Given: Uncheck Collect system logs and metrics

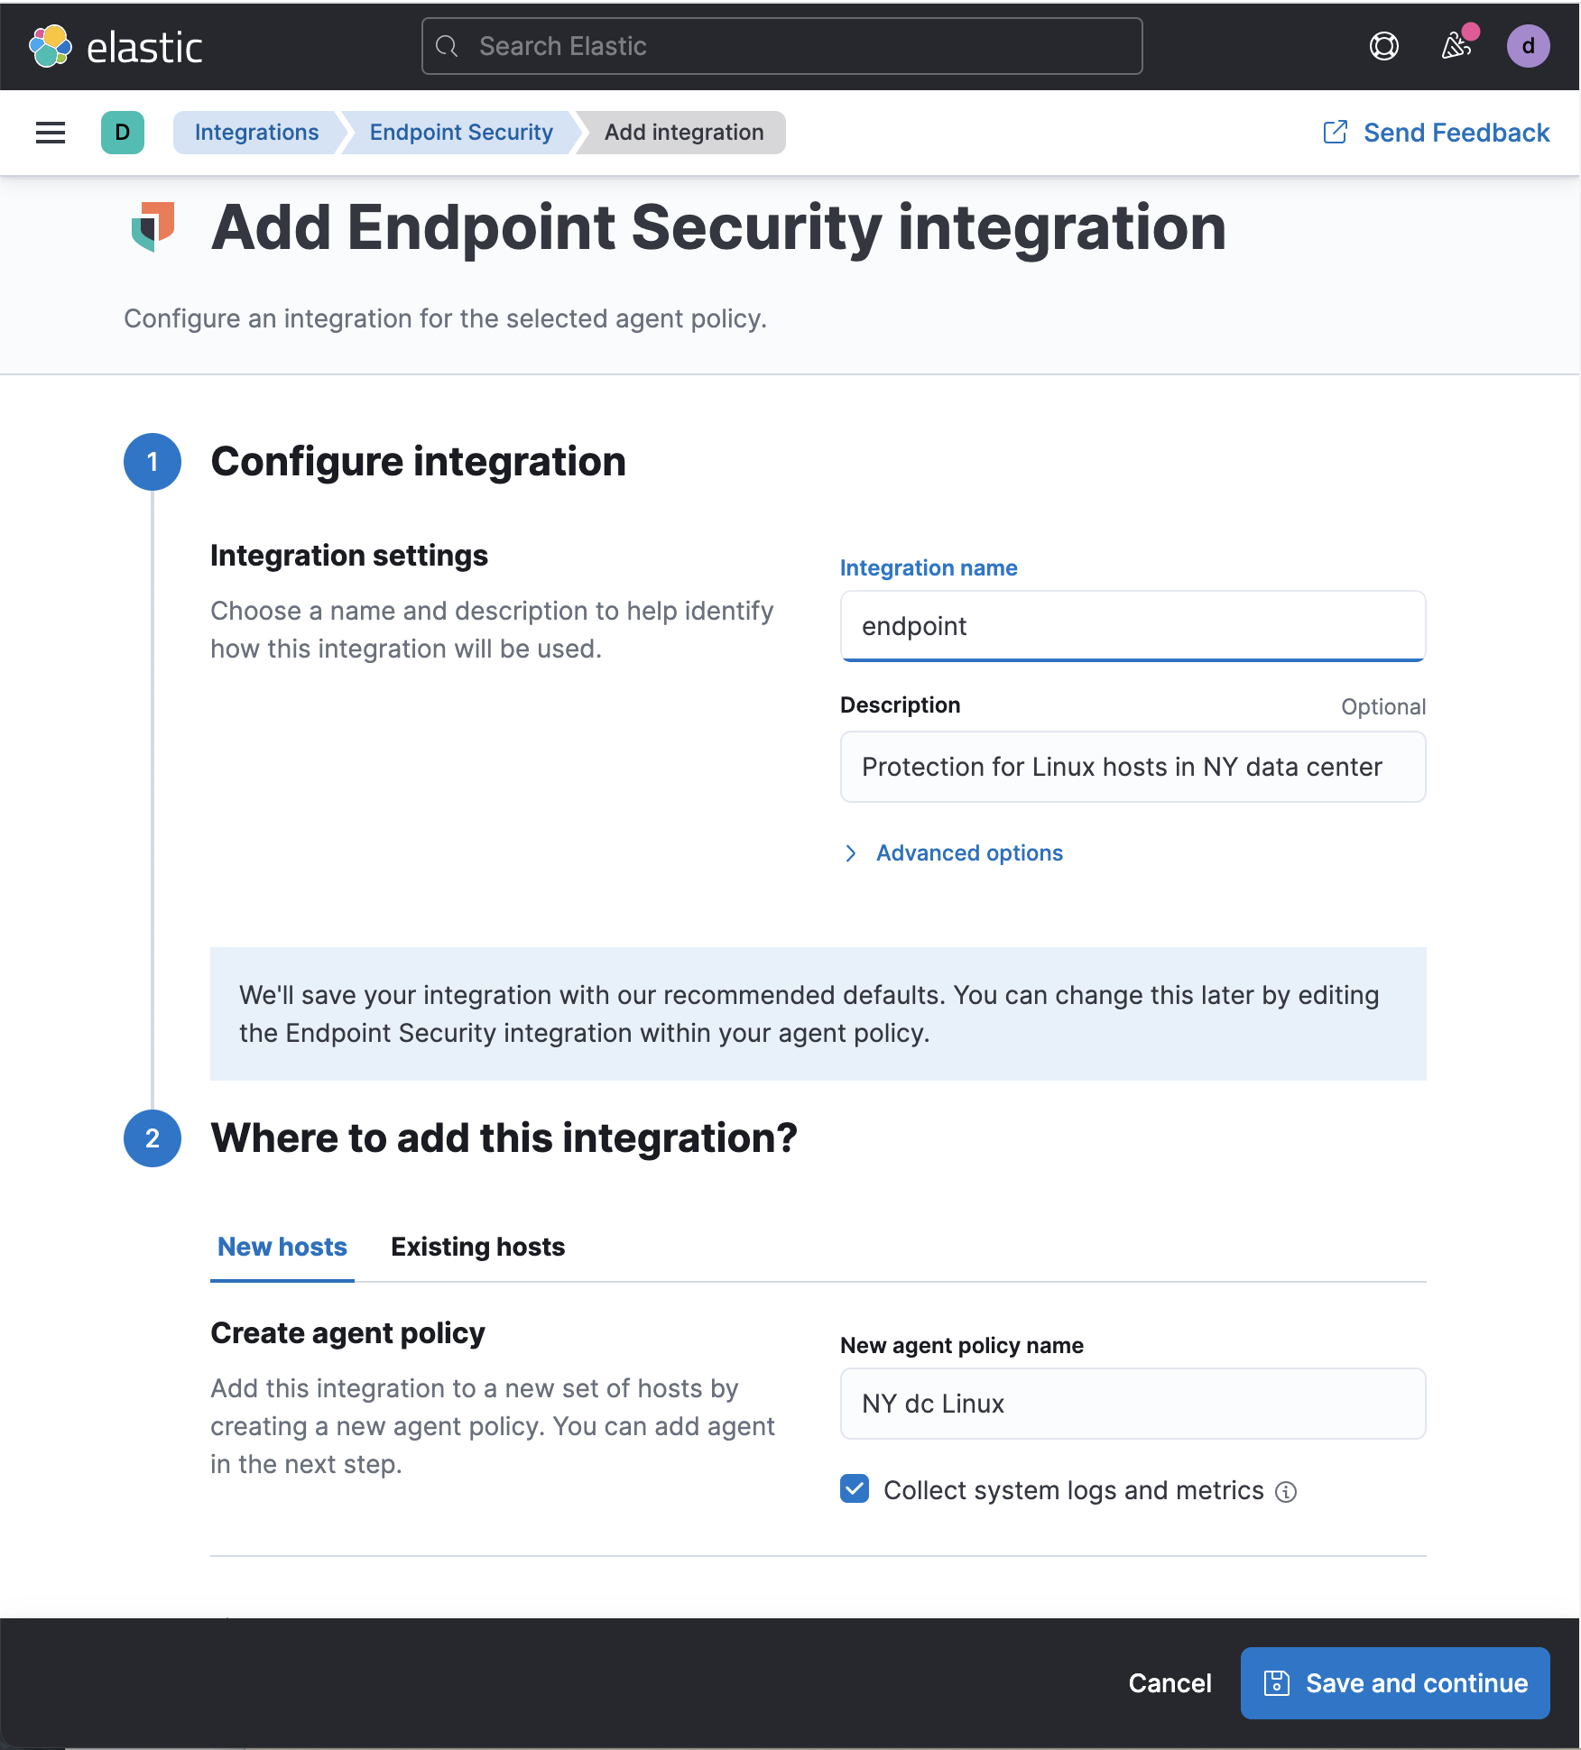Looking at the screenshot, I should click(855, 1490).
